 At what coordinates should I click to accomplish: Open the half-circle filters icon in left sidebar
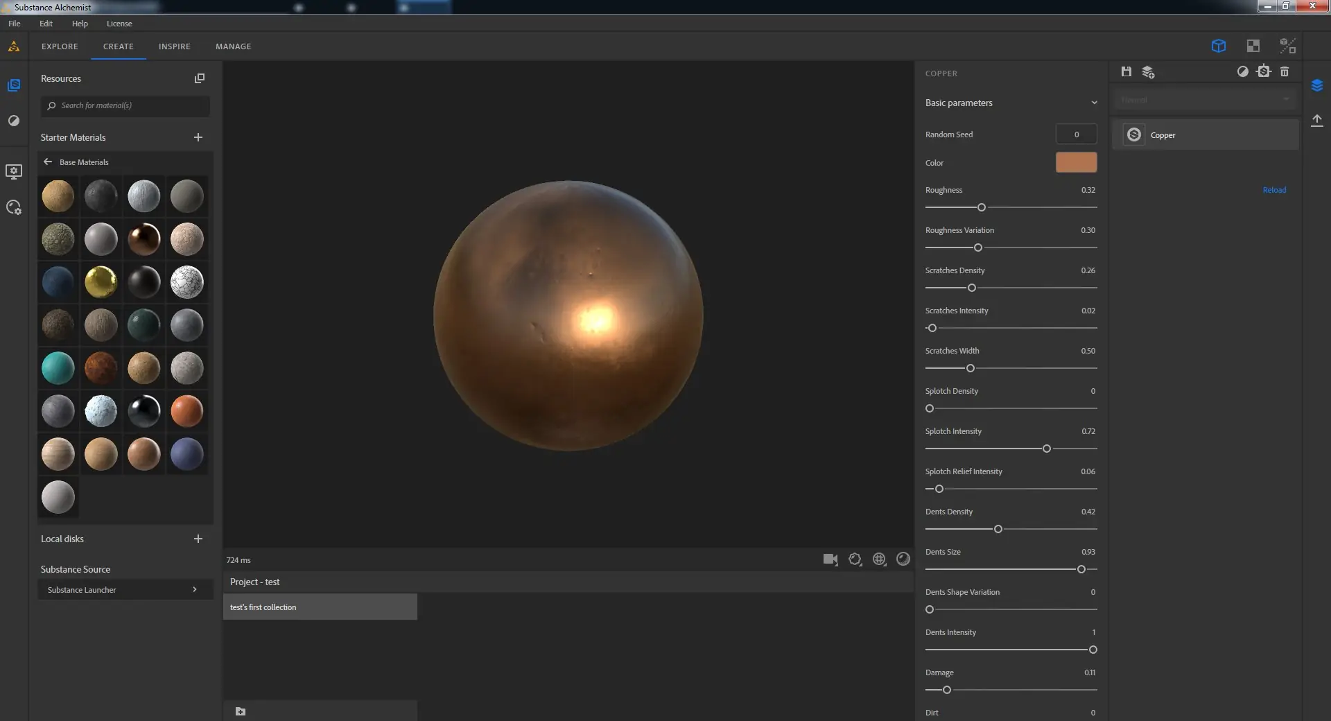(x=14, y=121)
